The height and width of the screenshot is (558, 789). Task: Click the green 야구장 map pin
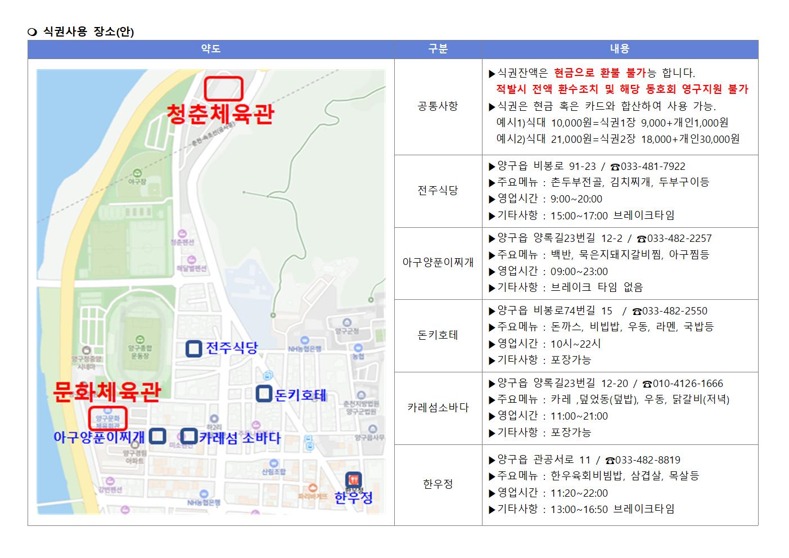(x=137, y=173)
